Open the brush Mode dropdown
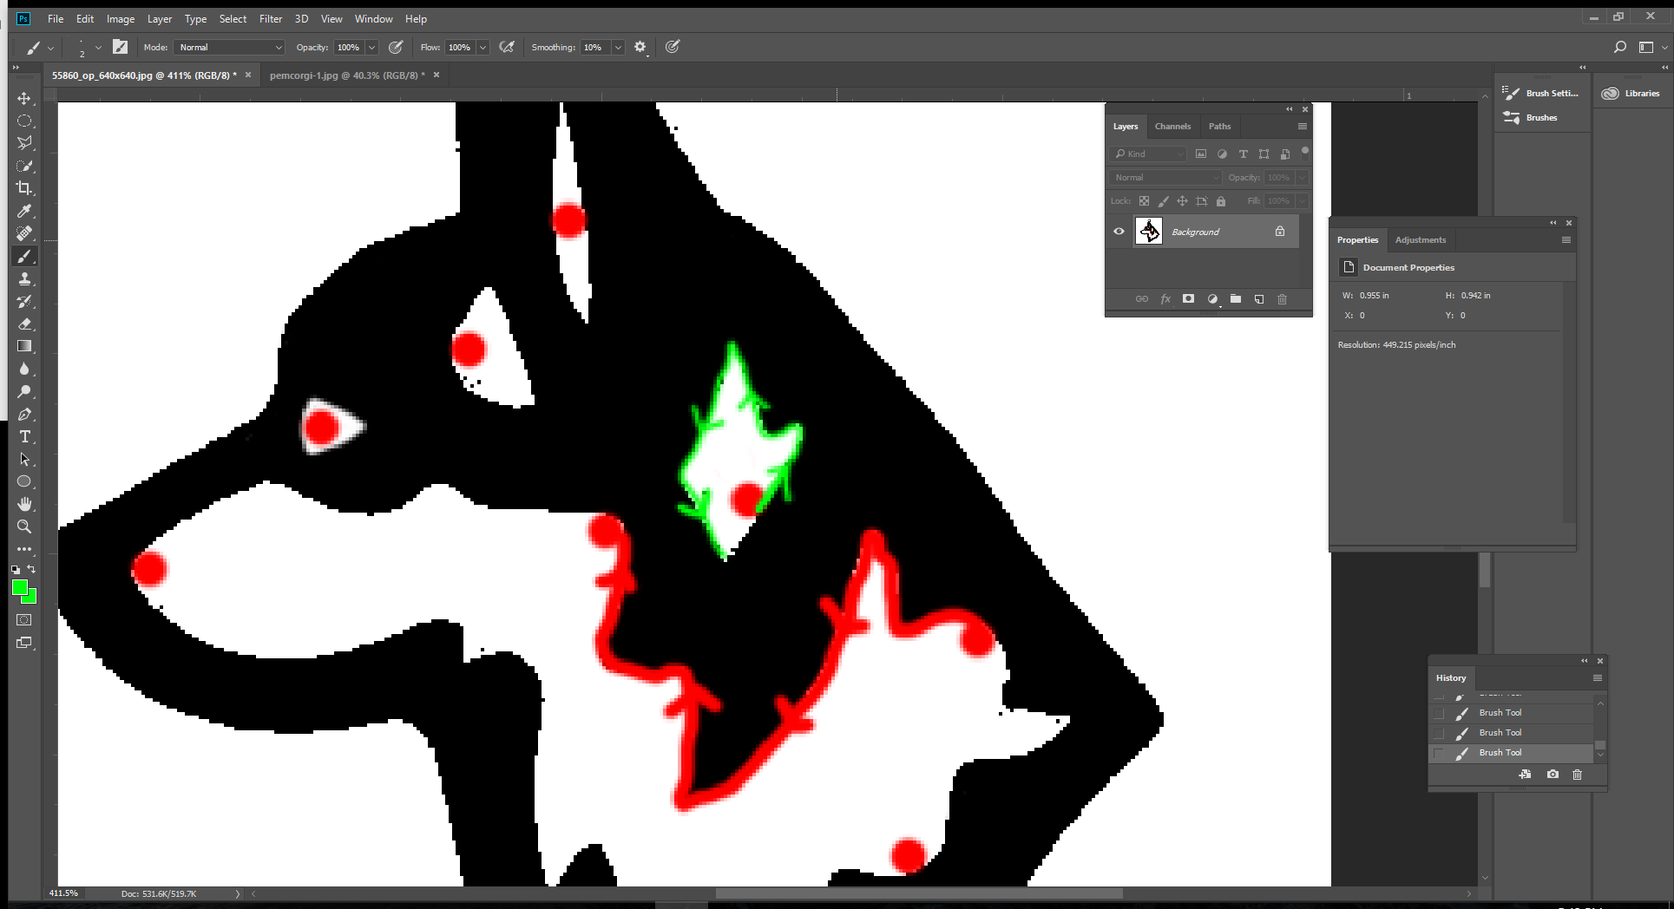 tap(230, 47)
